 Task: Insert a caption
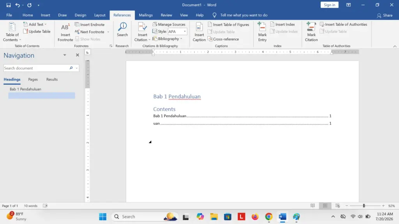(x=199, y=32)
